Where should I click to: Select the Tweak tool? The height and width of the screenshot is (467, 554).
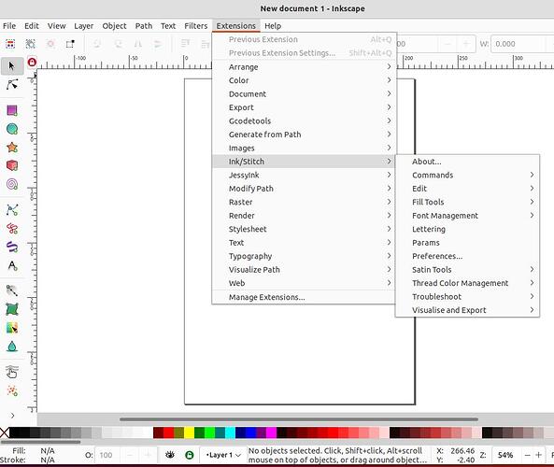coord(12,372)
